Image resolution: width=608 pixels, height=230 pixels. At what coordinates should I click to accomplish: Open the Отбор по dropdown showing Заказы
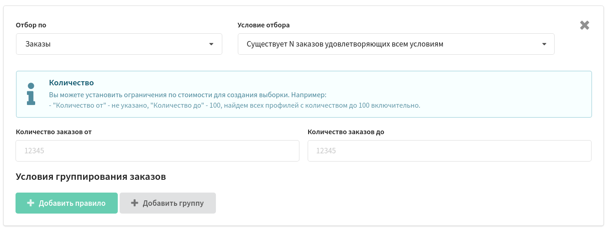point(119,44)
